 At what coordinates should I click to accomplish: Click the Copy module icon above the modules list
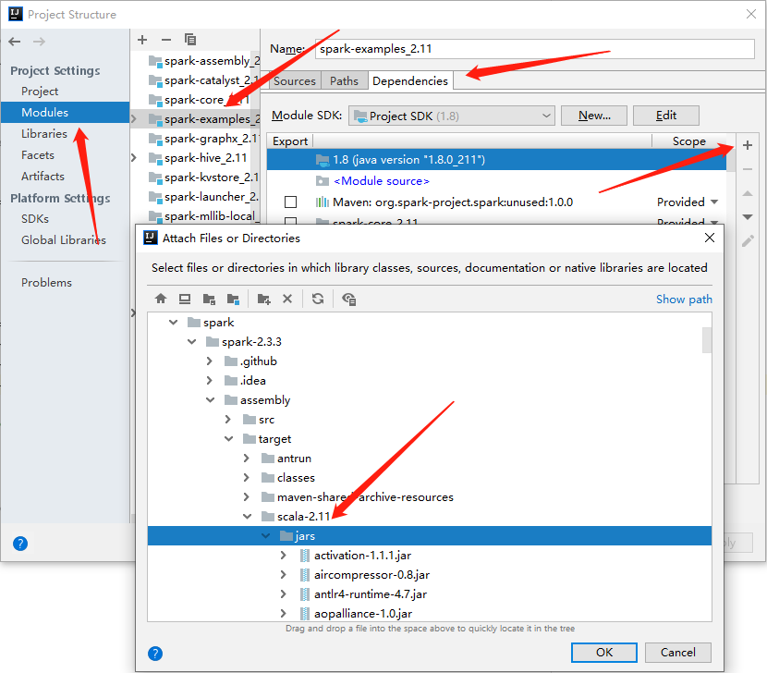[x=189, y=40]
